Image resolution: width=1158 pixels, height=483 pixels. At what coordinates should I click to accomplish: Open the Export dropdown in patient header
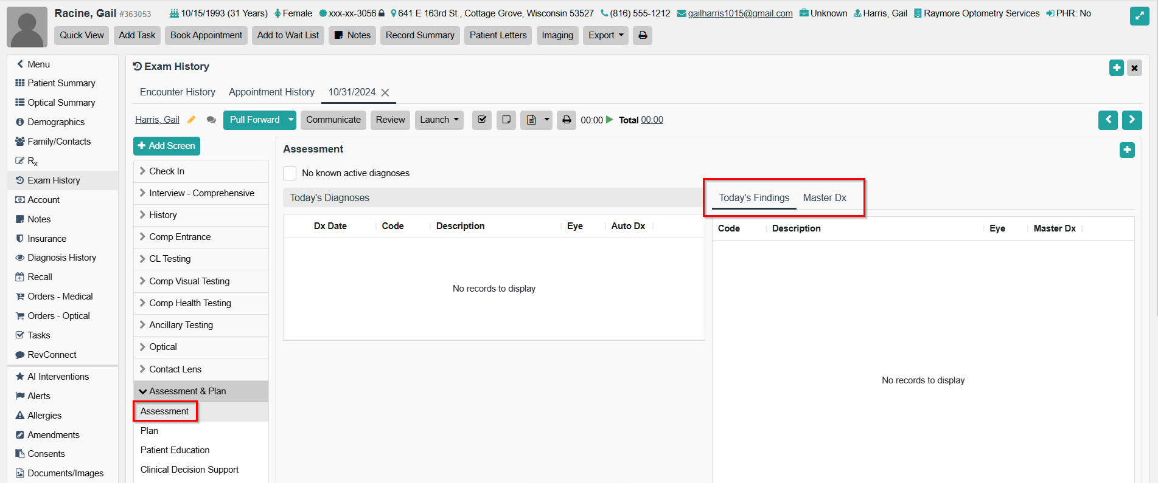(x=605, y=35)
